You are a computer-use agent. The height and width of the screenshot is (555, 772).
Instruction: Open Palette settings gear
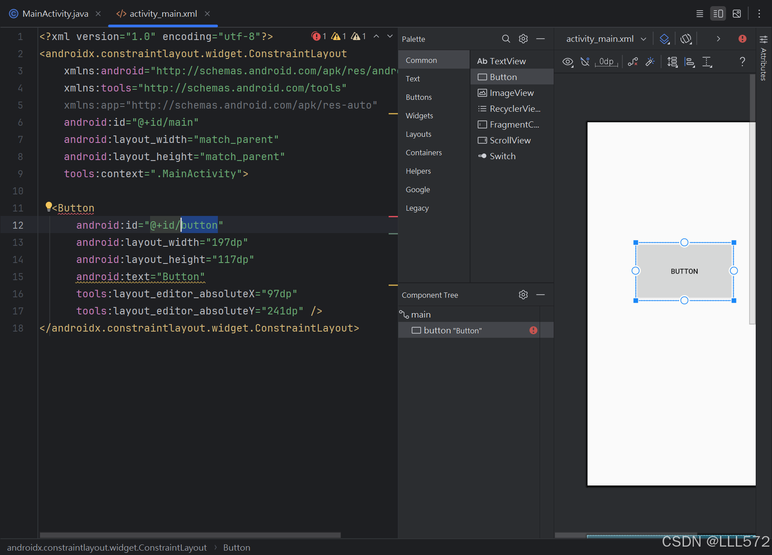523,39
